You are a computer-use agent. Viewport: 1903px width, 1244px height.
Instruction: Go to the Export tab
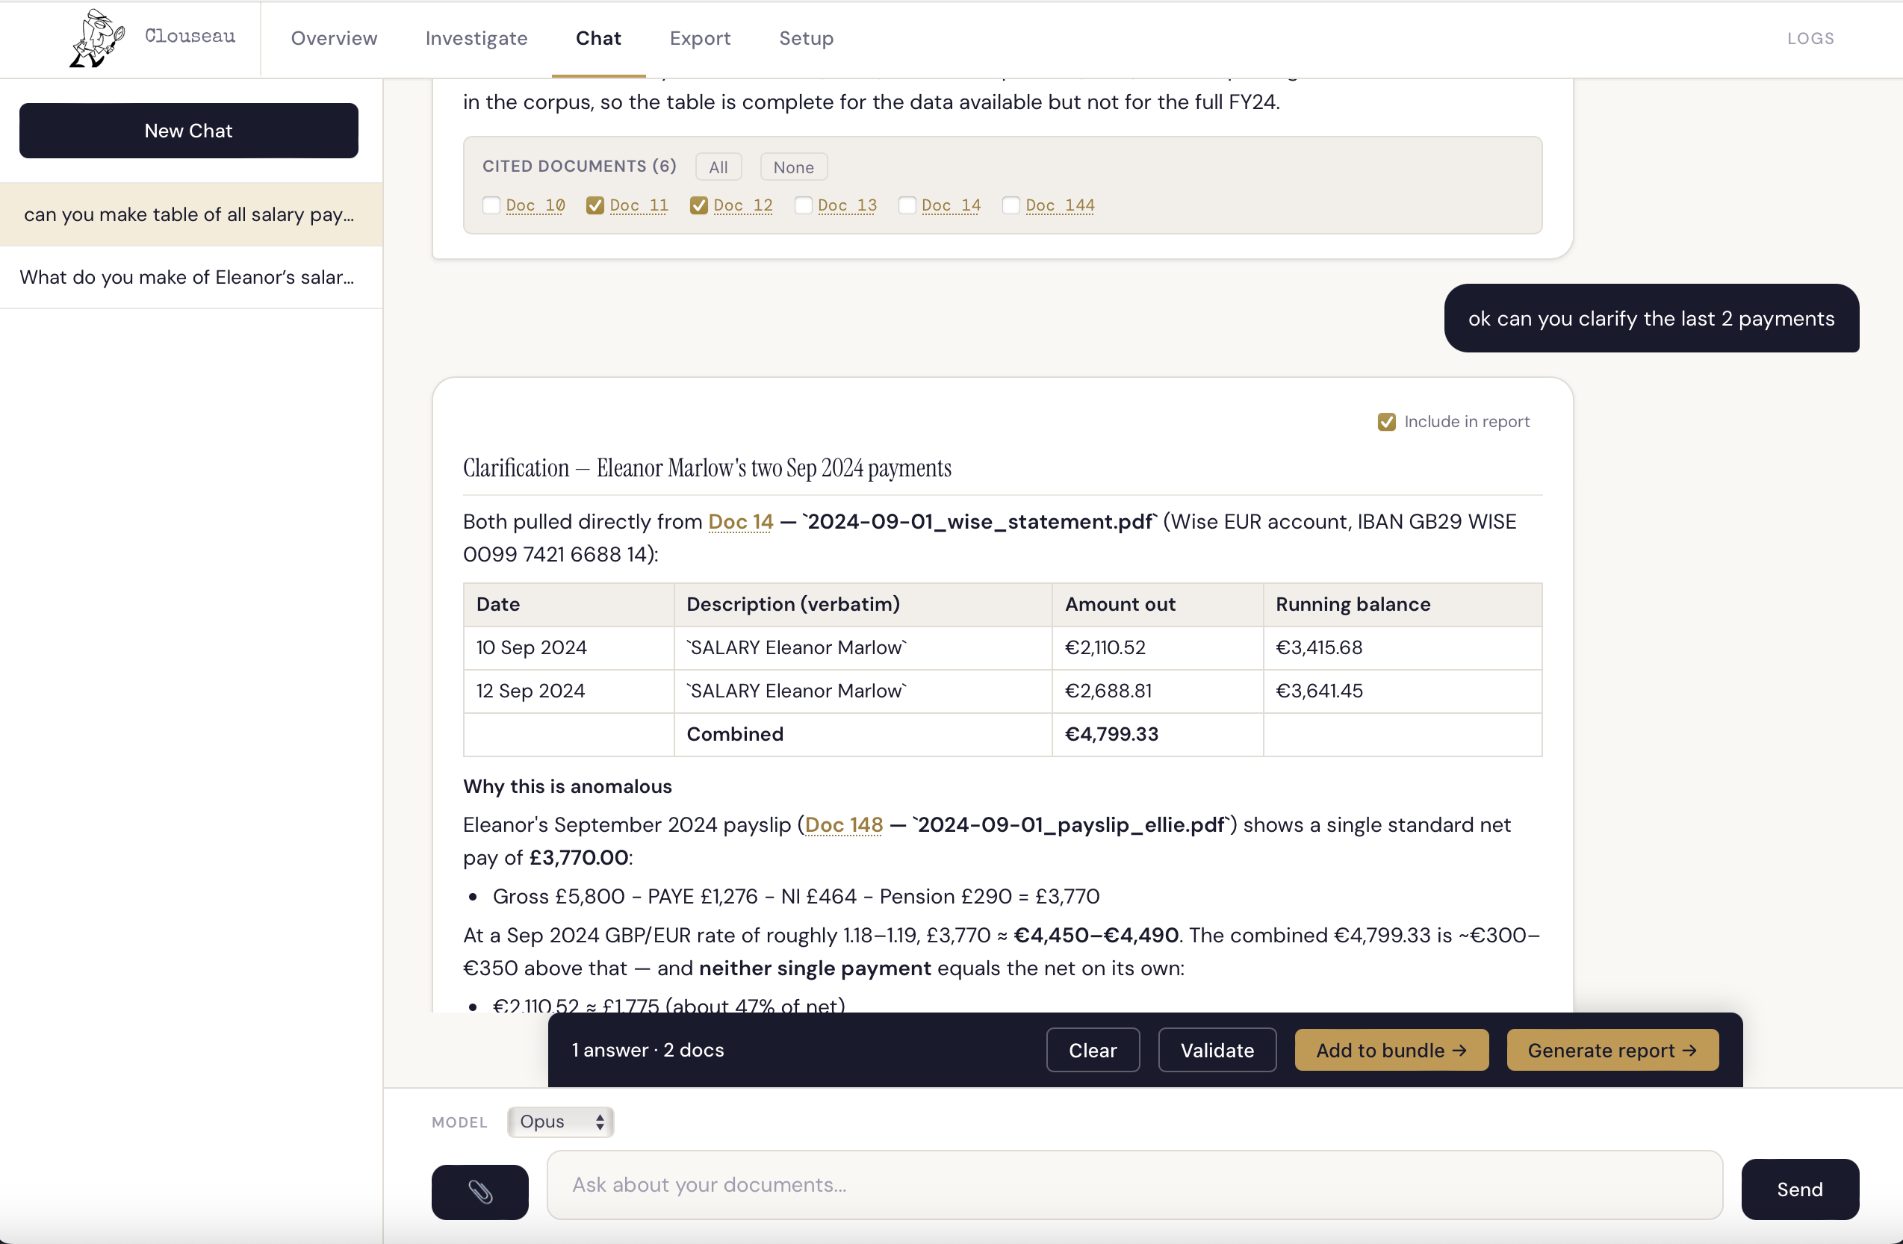(x=701, y=38)
